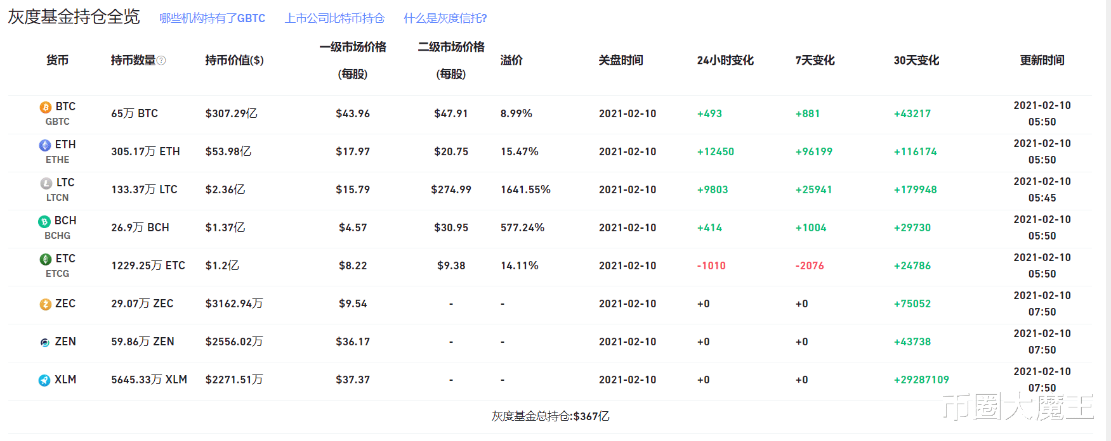Click the ETHE ticker label
The image size is (1111, 441).
pos(57,160)
